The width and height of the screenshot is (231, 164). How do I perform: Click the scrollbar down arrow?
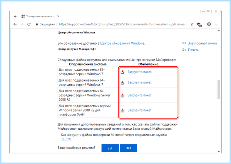click(219, 152)
